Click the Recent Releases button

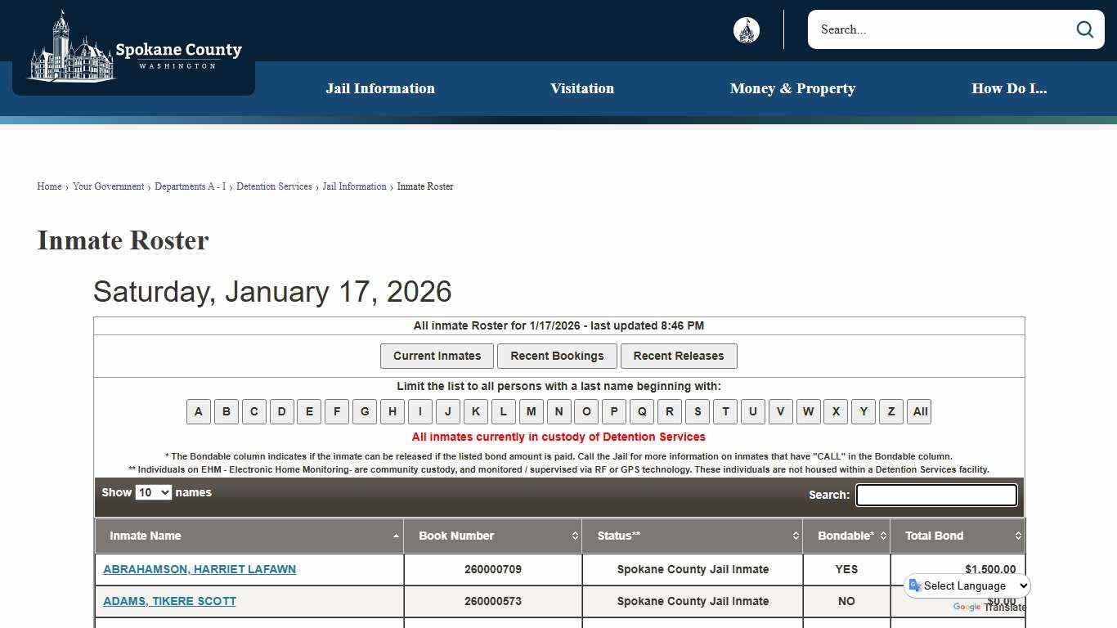click(679, 356)
